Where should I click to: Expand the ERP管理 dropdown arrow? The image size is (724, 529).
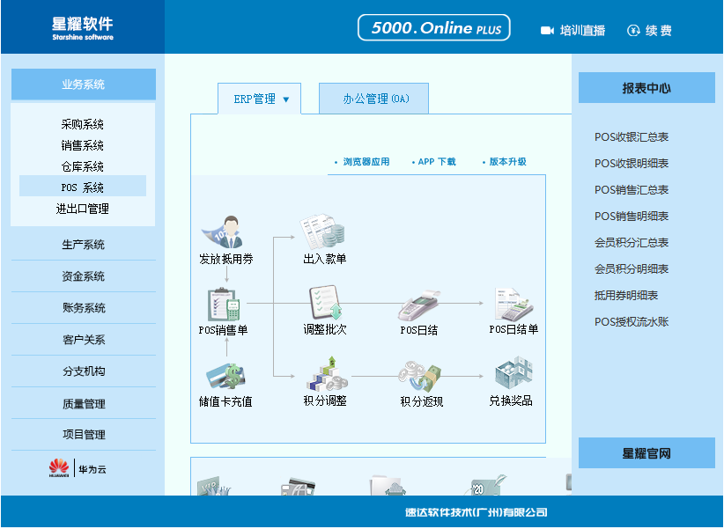[286, 99]
